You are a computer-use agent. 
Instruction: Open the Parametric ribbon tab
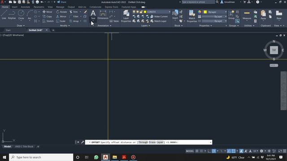coord(39,7)
